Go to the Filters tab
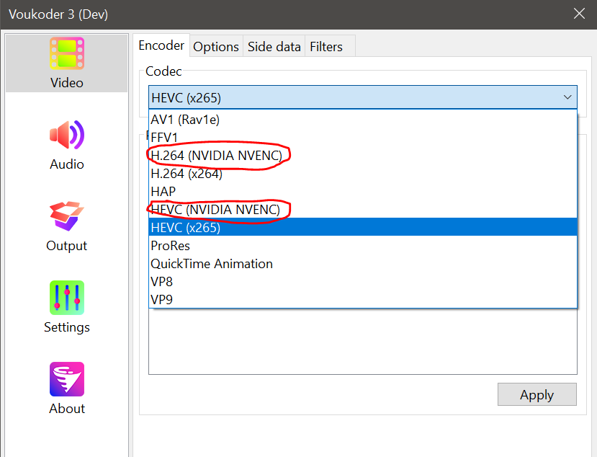This screenshot has width=597, height=457. pyautogui.click(x=326, y=47)
